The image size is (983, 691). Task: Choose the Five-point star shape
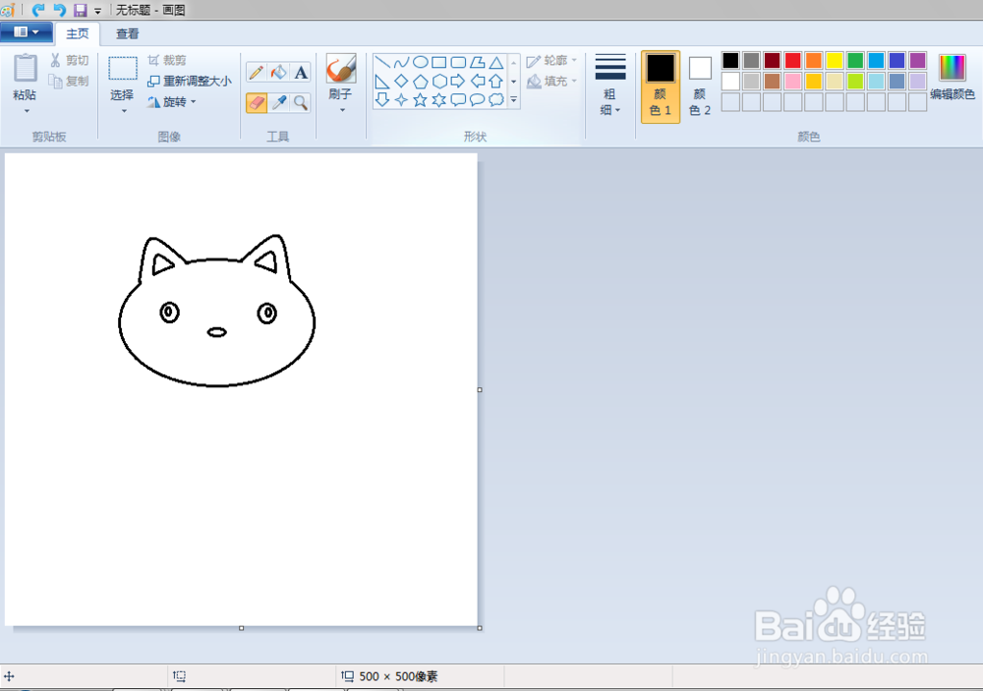[420, 99]
